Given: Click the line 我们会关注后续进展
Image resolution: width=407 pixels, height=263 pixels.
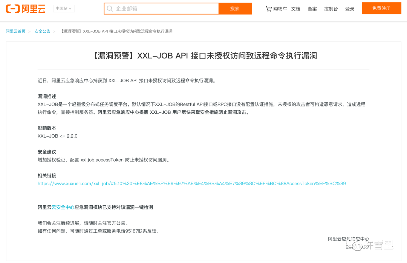Looking at the screenshot, I should (x=83, y=223).
